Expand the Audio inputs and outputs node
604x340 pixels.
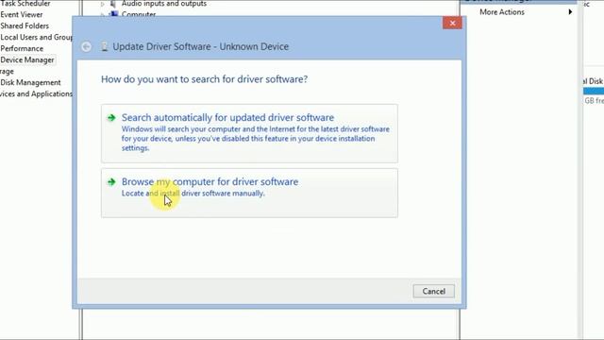click(103, 4)
